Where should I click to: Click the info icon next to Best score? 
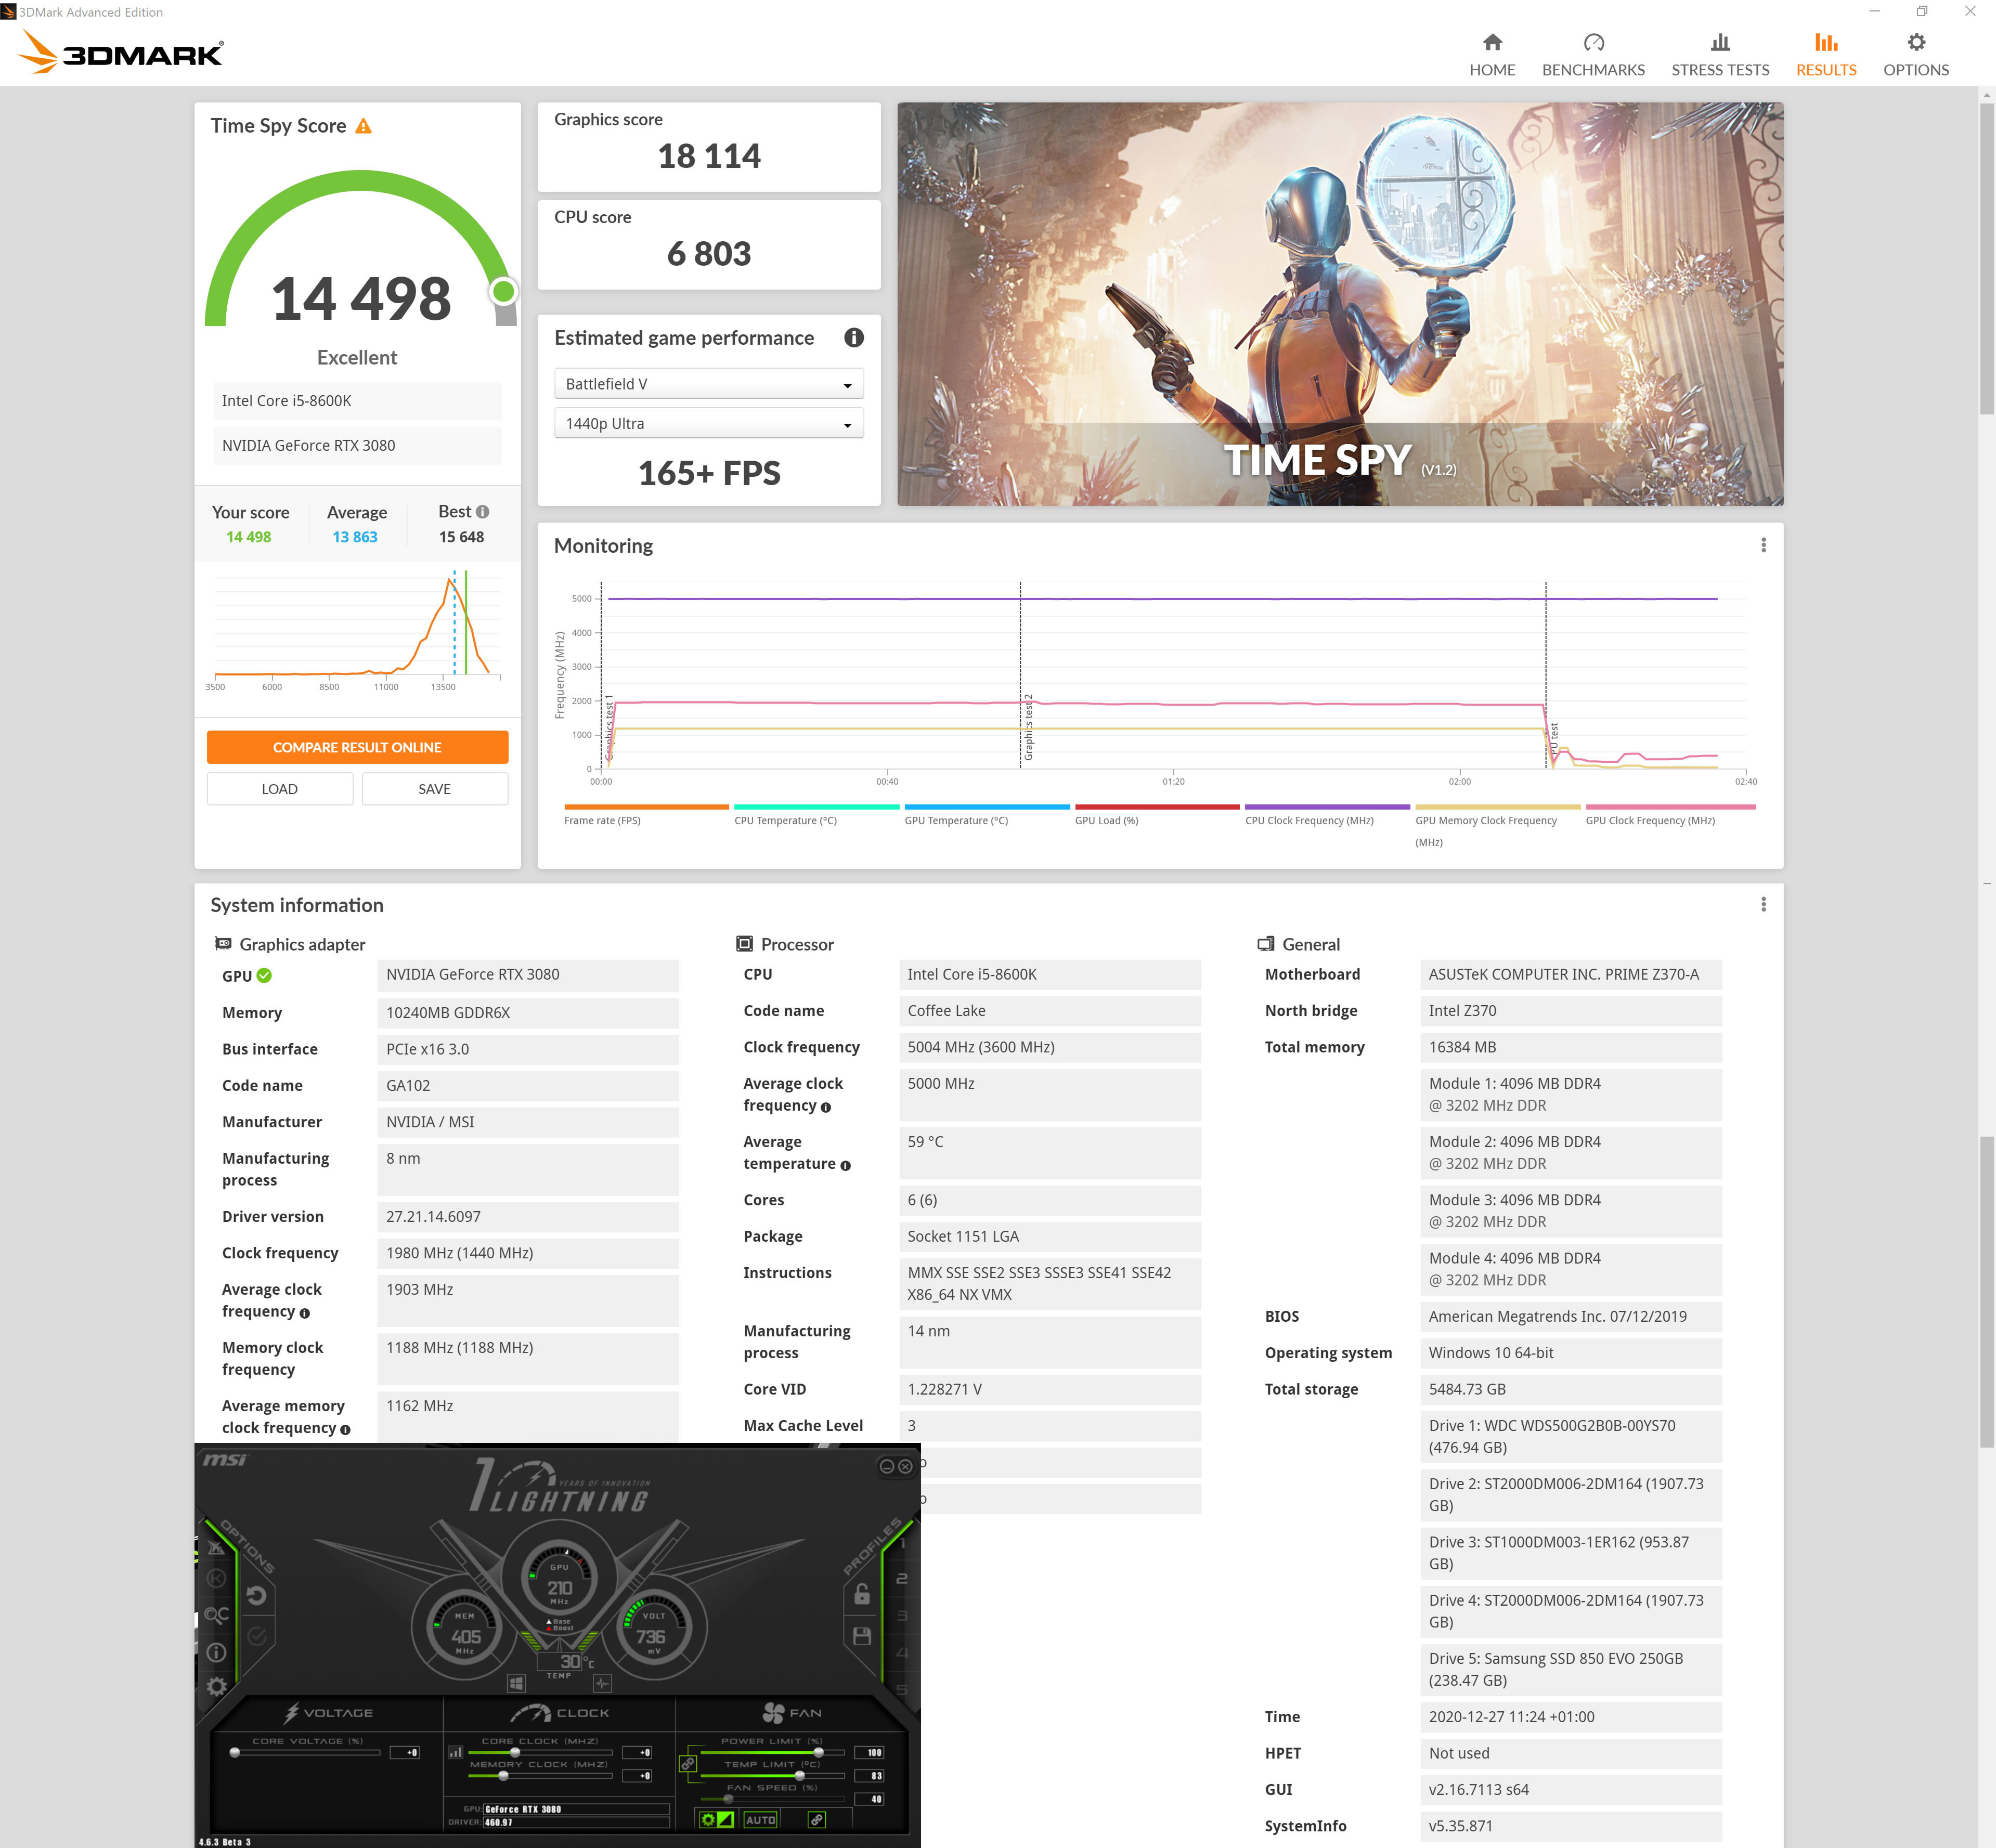(483, 512)
